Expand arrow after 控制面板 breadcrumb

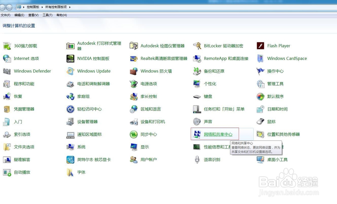tap(42, 7)
